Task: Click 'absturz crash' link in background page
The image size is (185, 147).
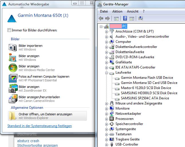Action: 28,141
